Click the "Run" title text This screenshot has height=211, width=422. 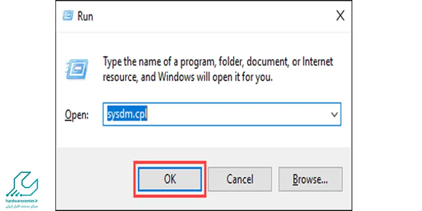85,16
